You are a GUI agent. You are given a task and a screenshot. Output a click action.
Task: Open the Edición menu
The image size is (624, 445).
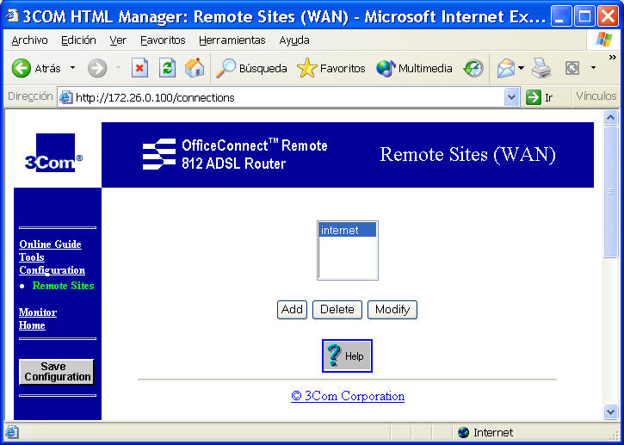[78, 40]
